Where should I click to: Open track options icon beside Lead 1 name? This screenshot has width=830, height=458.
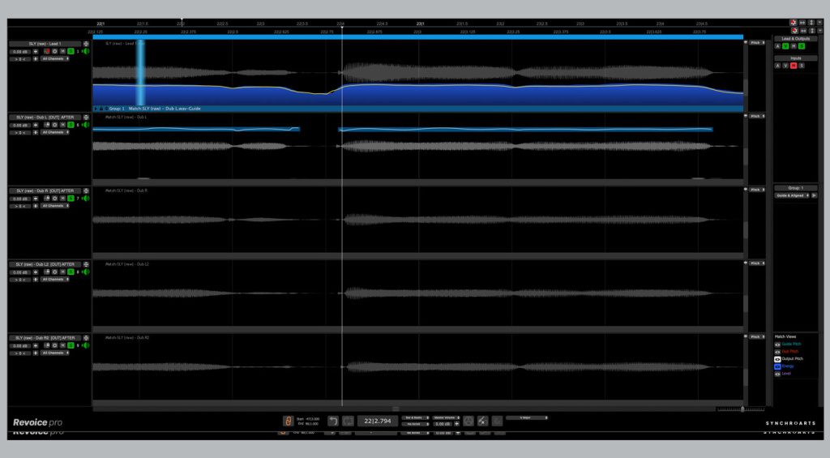[86, 44]
